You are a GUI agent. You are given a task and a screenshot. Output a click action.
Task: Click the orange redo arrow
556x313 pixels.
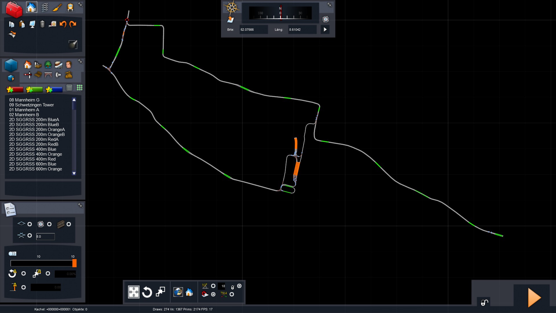coord(73,24)
